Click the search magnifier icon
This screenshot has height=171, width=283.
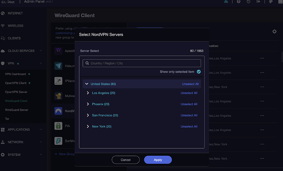click(87, 63)
